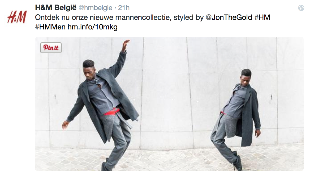Image resolution: width=310 pixels, height=175 pixels.
Task: Follow the hm.info/10mkg short link
Action: 93,27
